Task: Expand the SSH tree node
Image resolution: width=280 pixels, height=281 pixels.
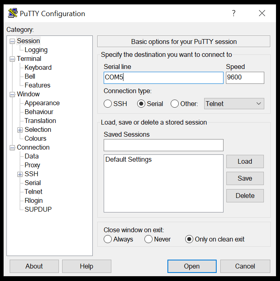Action: coord(20,174)
